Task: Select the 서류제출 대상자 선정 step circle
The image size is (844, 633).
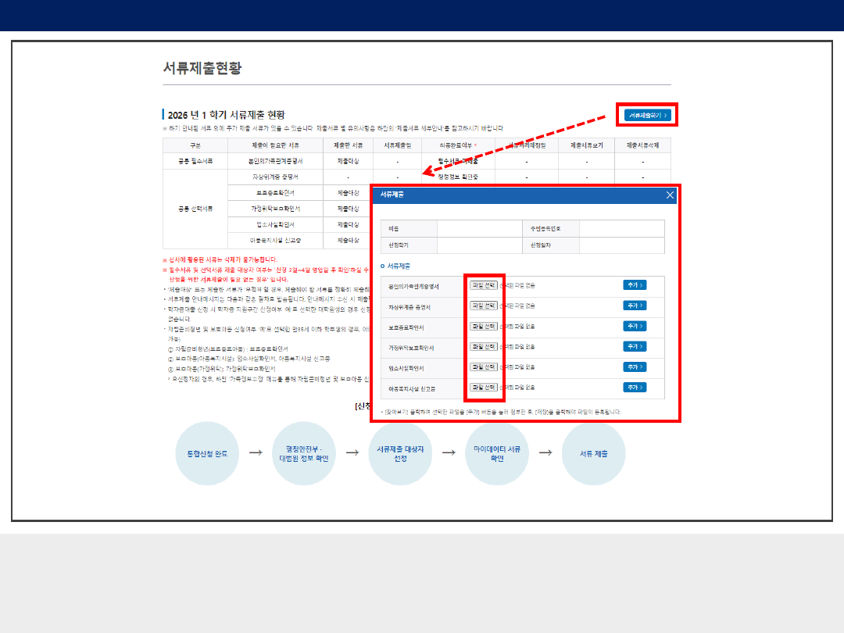Action: click(400, 453)
